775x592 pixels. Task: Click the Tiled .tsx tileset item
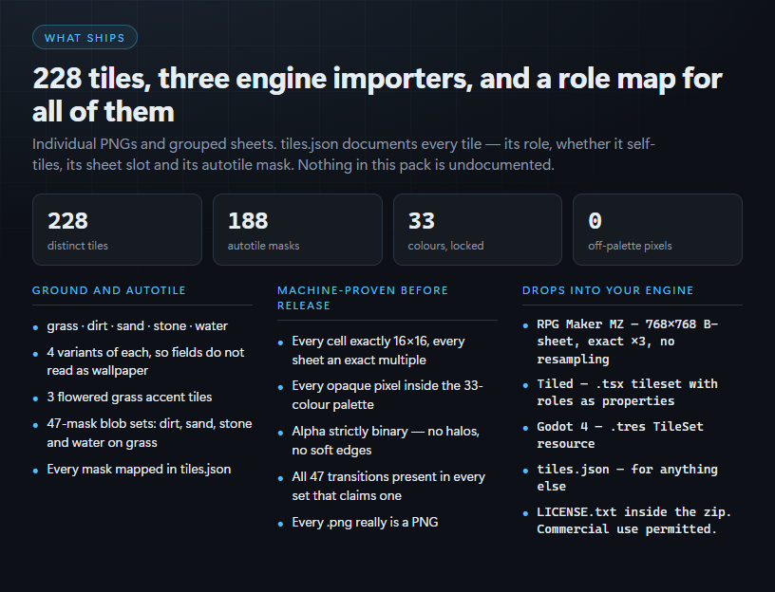click(x=627, y=393)
